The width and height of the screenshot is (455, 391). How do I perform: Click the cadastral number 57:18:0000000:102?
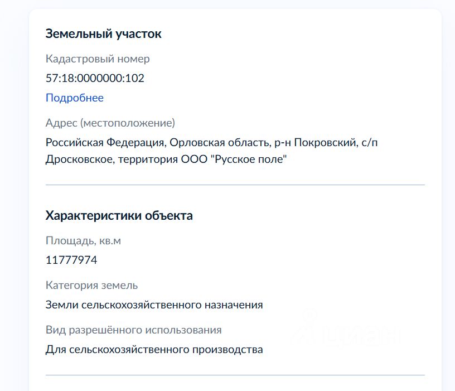(95, 78)
